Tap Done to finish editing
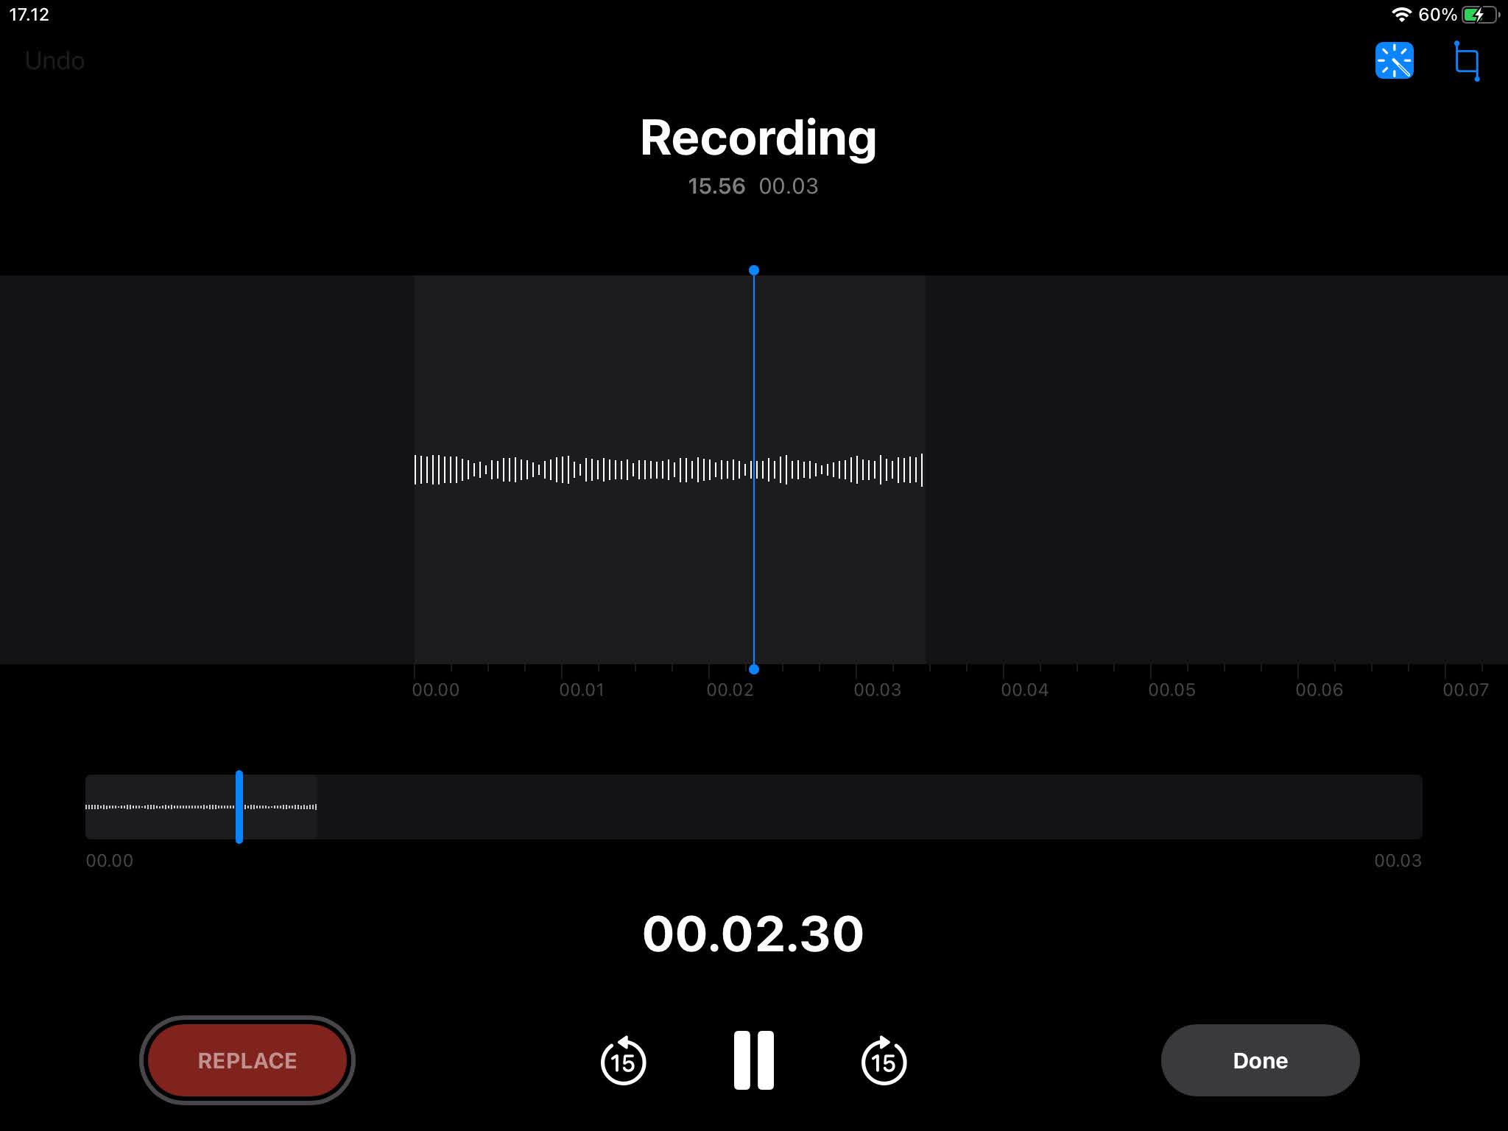Screen dimensions: 1508x1131 pyautogui.click(x=1260, y=1060)
